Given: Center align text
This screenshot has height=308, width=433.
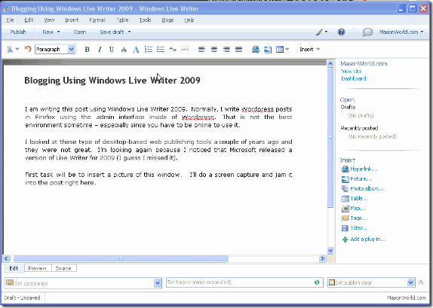Looking at the screenshot, I should [214, 50].
